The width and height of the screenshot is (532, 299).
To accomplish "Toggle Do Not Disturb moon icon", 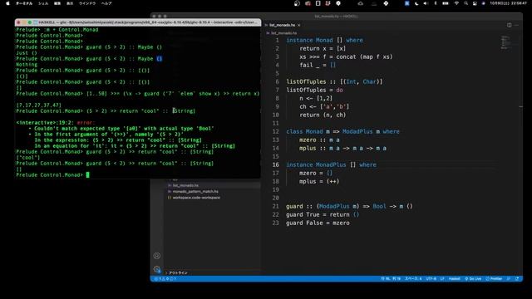I will tap(416, 3).
